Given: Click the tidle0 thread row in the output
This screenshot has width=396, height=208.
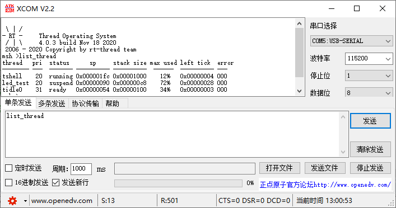Looking at the screenshot, I should (115, 89).
